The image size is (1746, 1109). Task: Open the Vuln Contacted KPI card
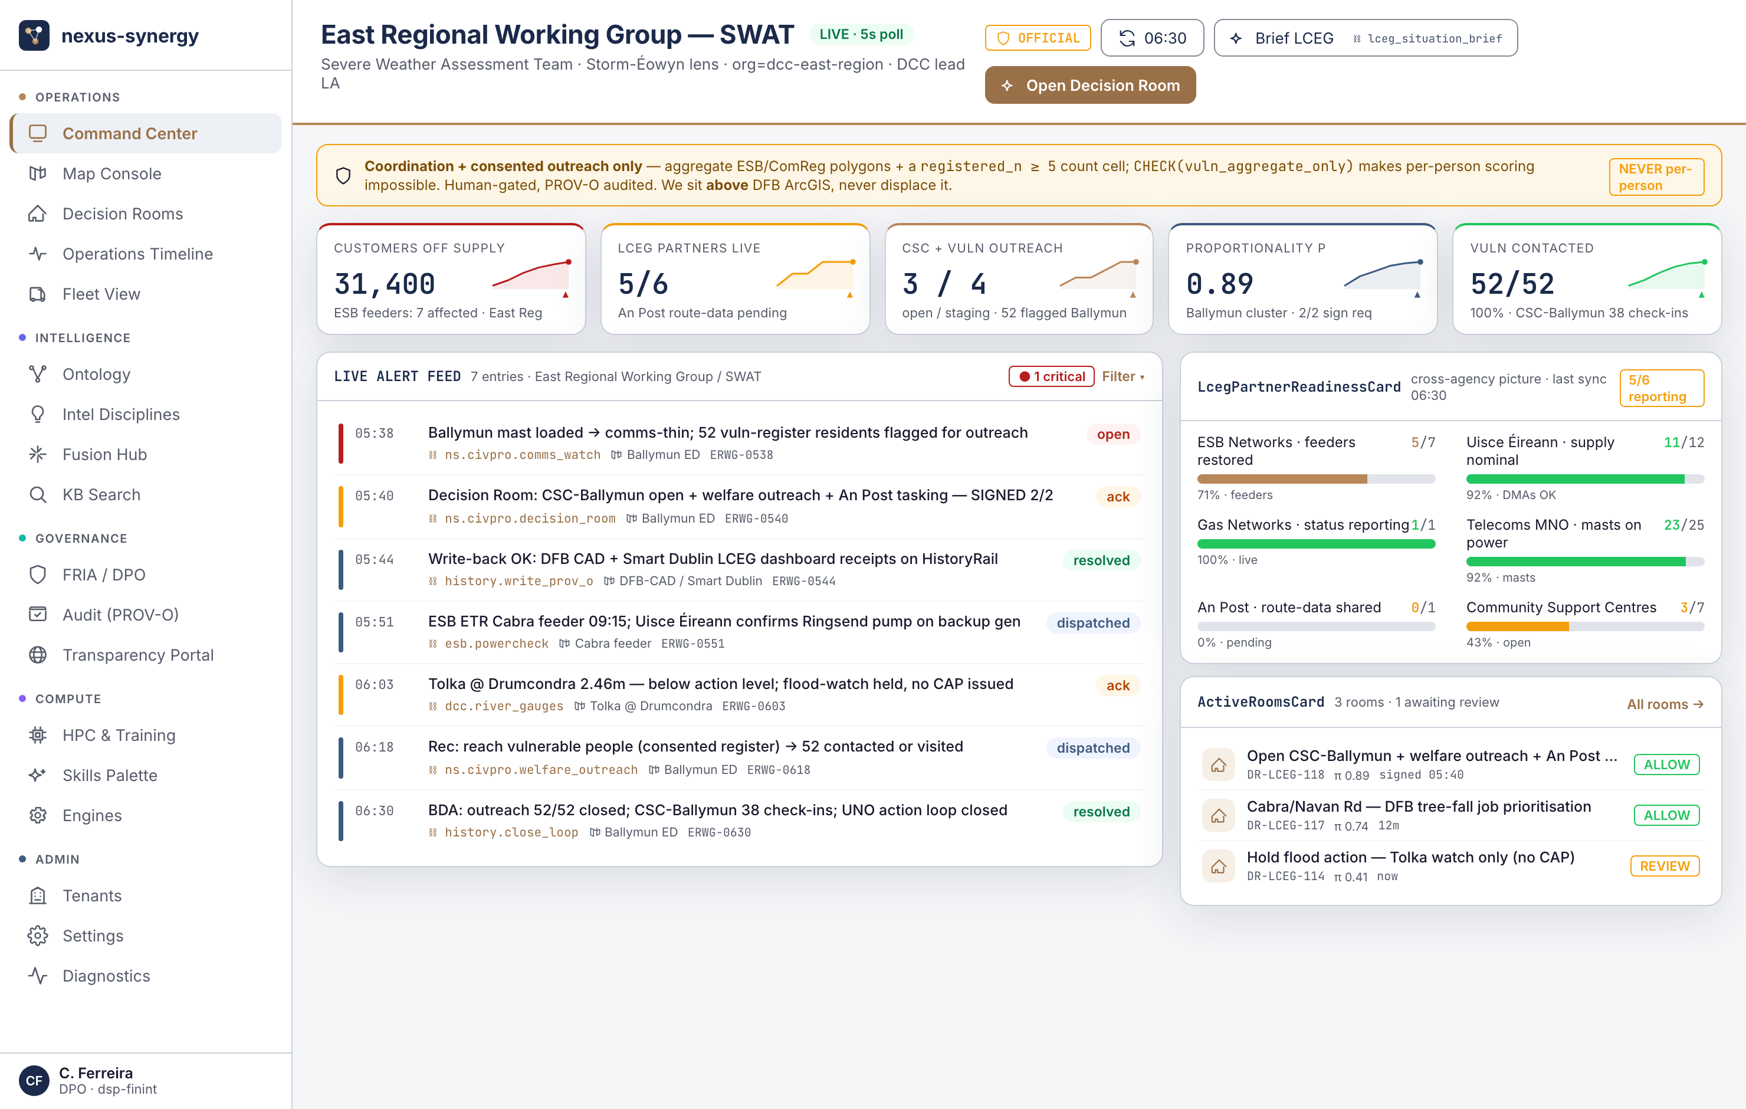click(1587, 279)
